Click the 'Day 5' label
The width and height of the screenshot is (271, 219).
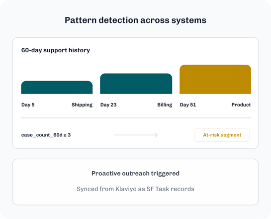(x=28, y=105)
